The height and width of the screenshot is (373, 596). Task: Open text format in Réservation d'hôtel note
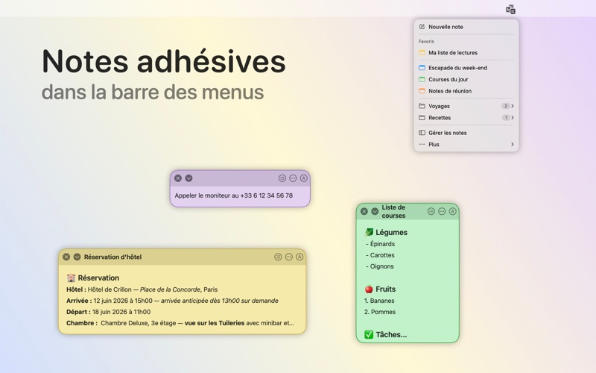299,257
